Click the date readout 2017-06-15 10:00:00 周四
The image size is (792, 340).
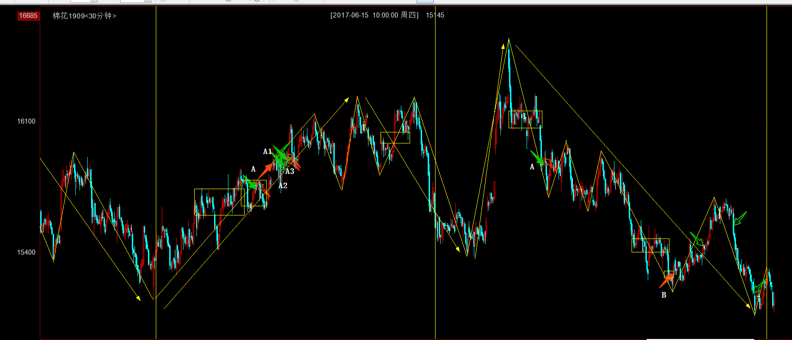375,15
